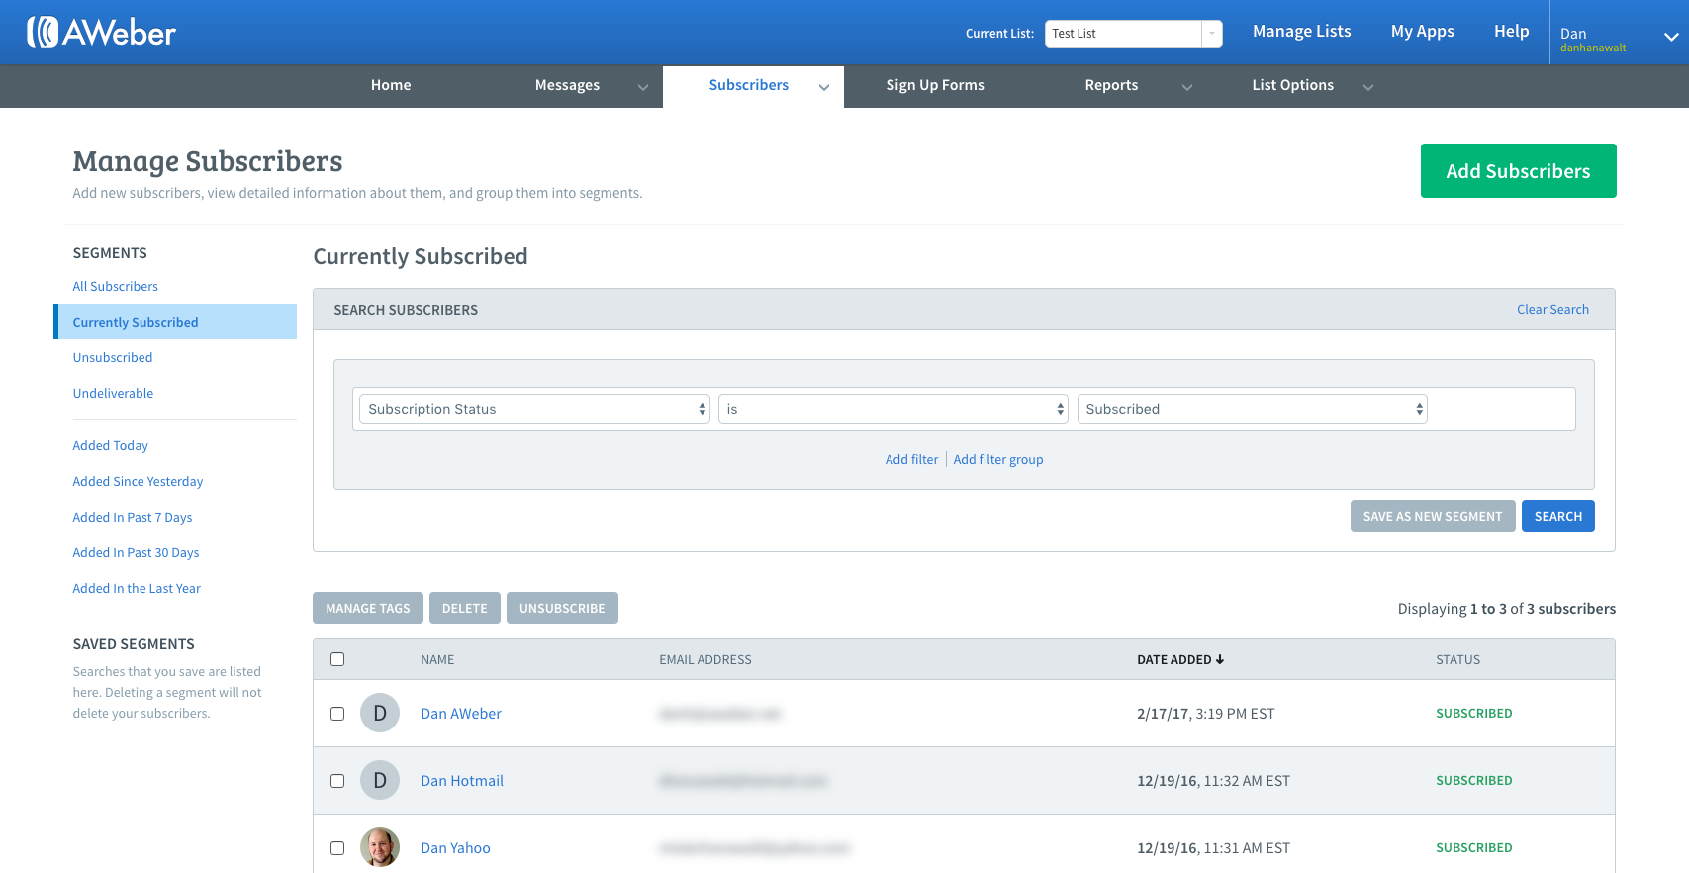
Task: Open Help in the header
Action: (1512, 32)
